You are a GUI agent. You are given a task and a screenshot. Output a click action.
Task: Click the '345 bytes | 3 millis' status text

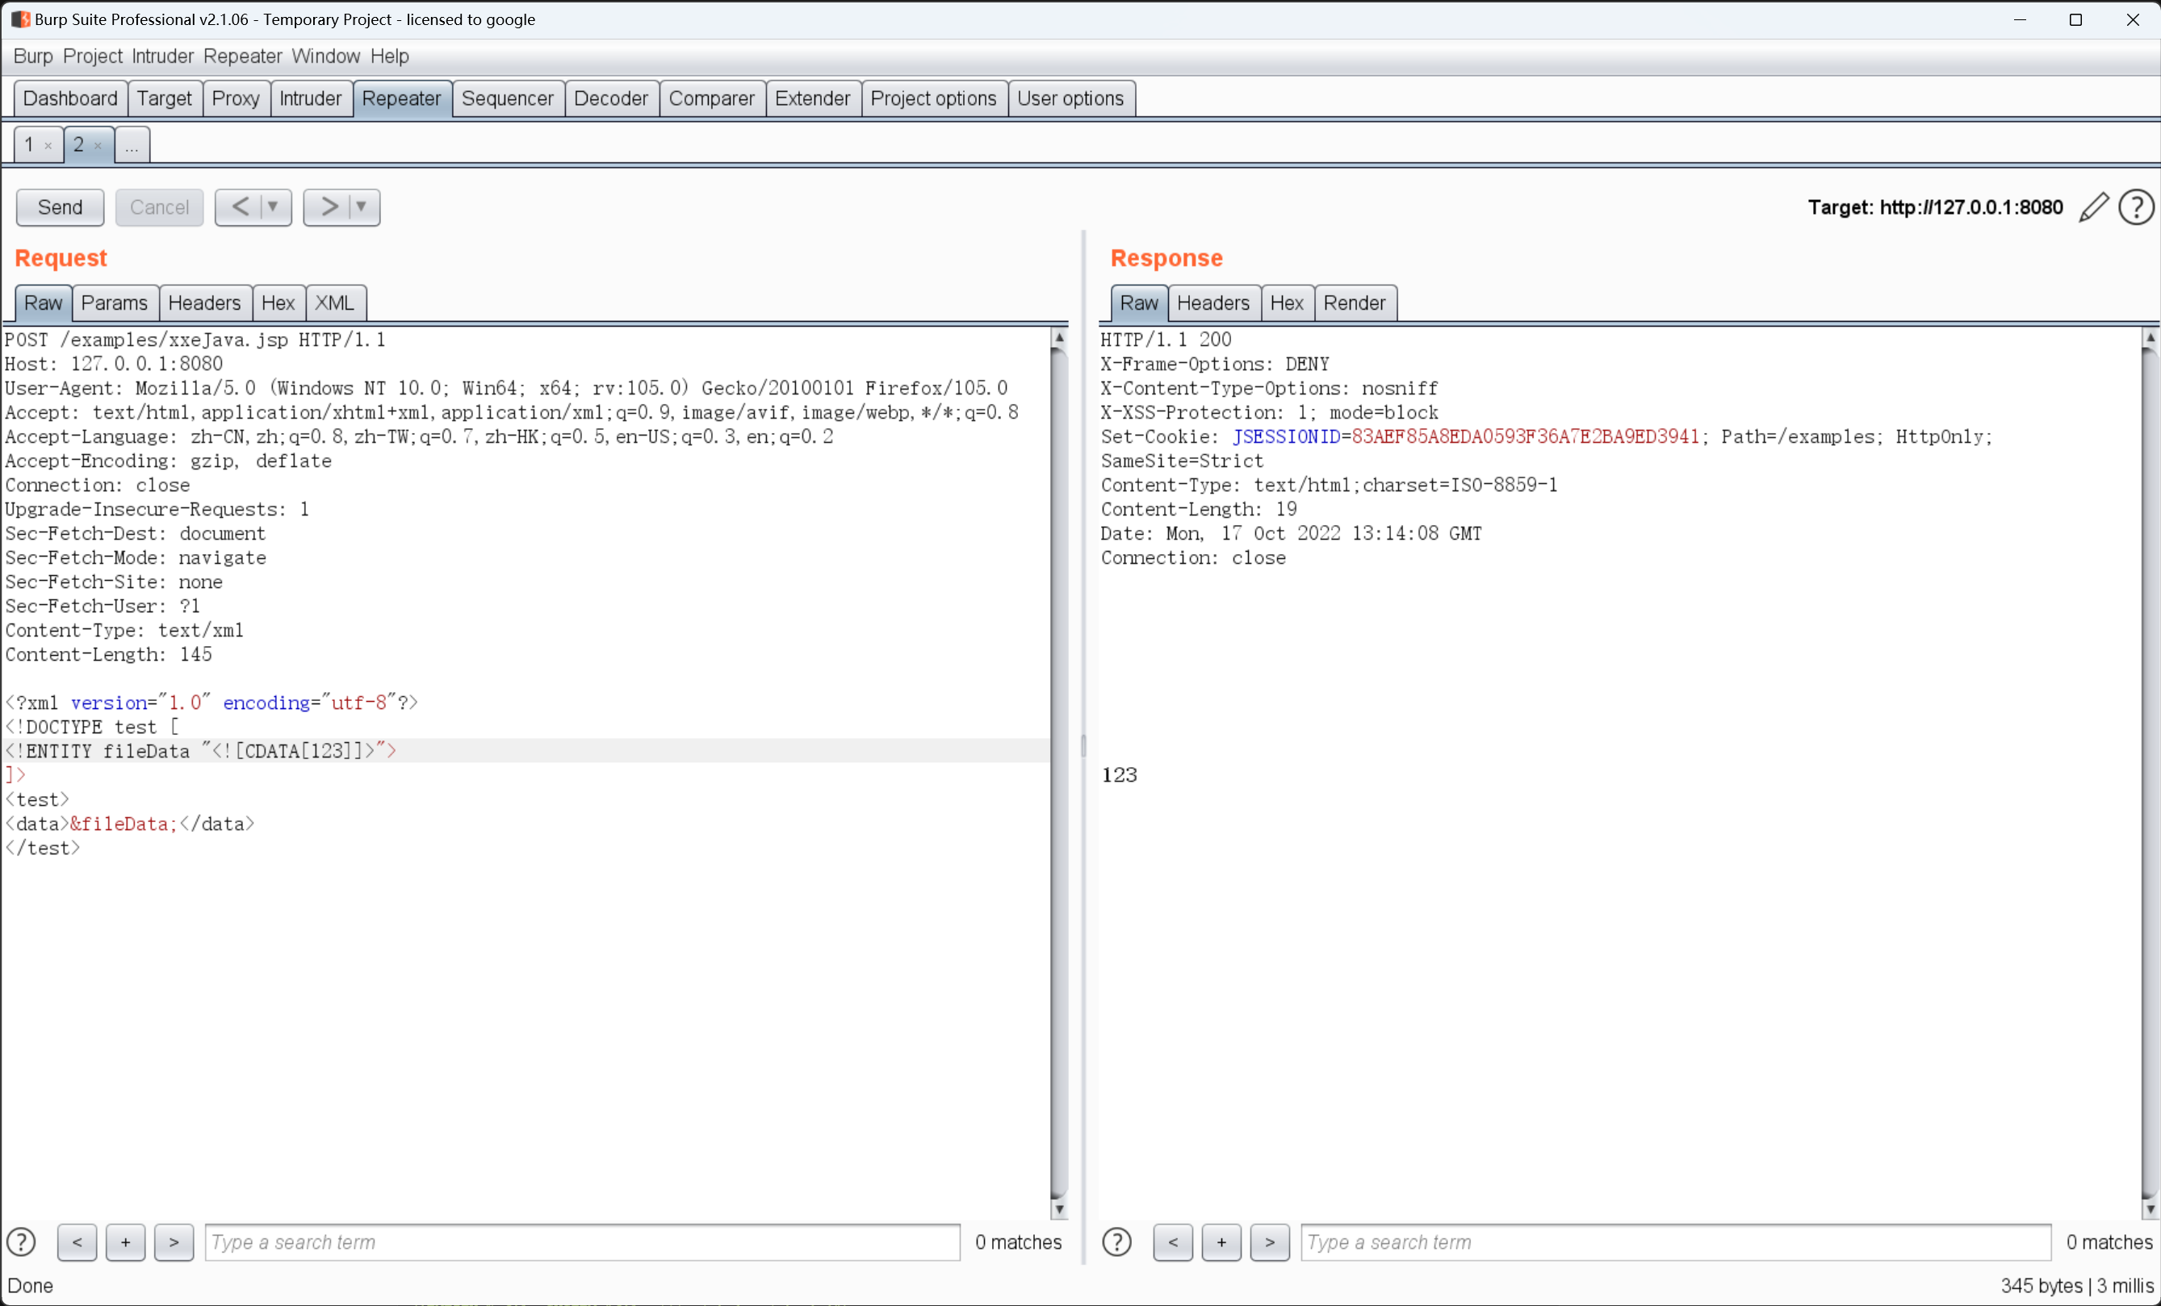point(2077,1286)
